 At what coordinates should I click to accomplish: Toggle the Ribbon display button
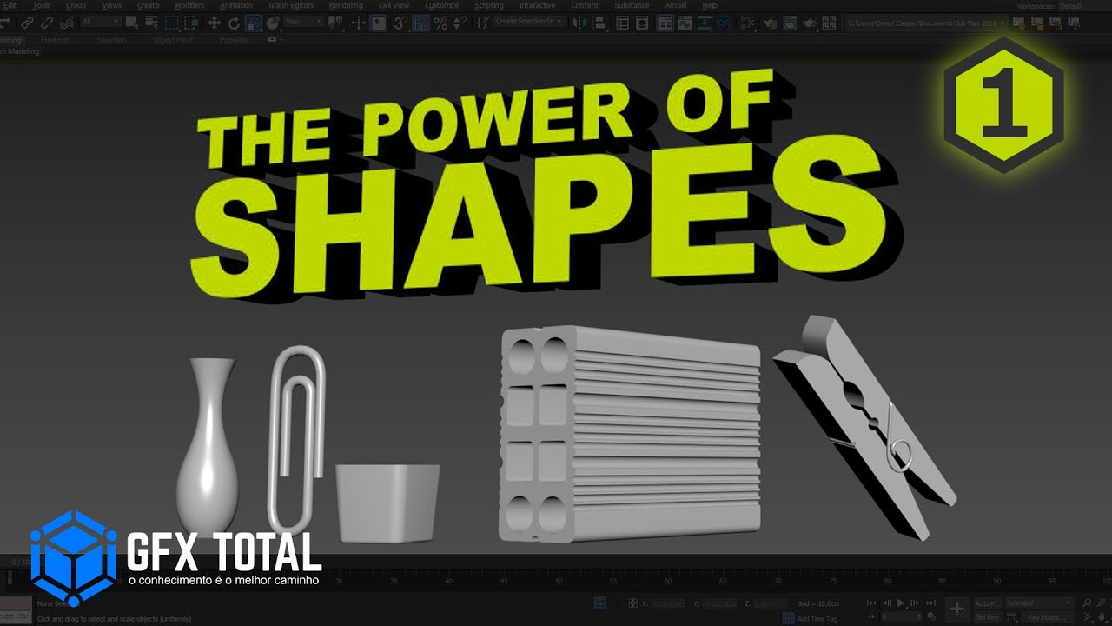pyautogui.click(x=665, y=23)
